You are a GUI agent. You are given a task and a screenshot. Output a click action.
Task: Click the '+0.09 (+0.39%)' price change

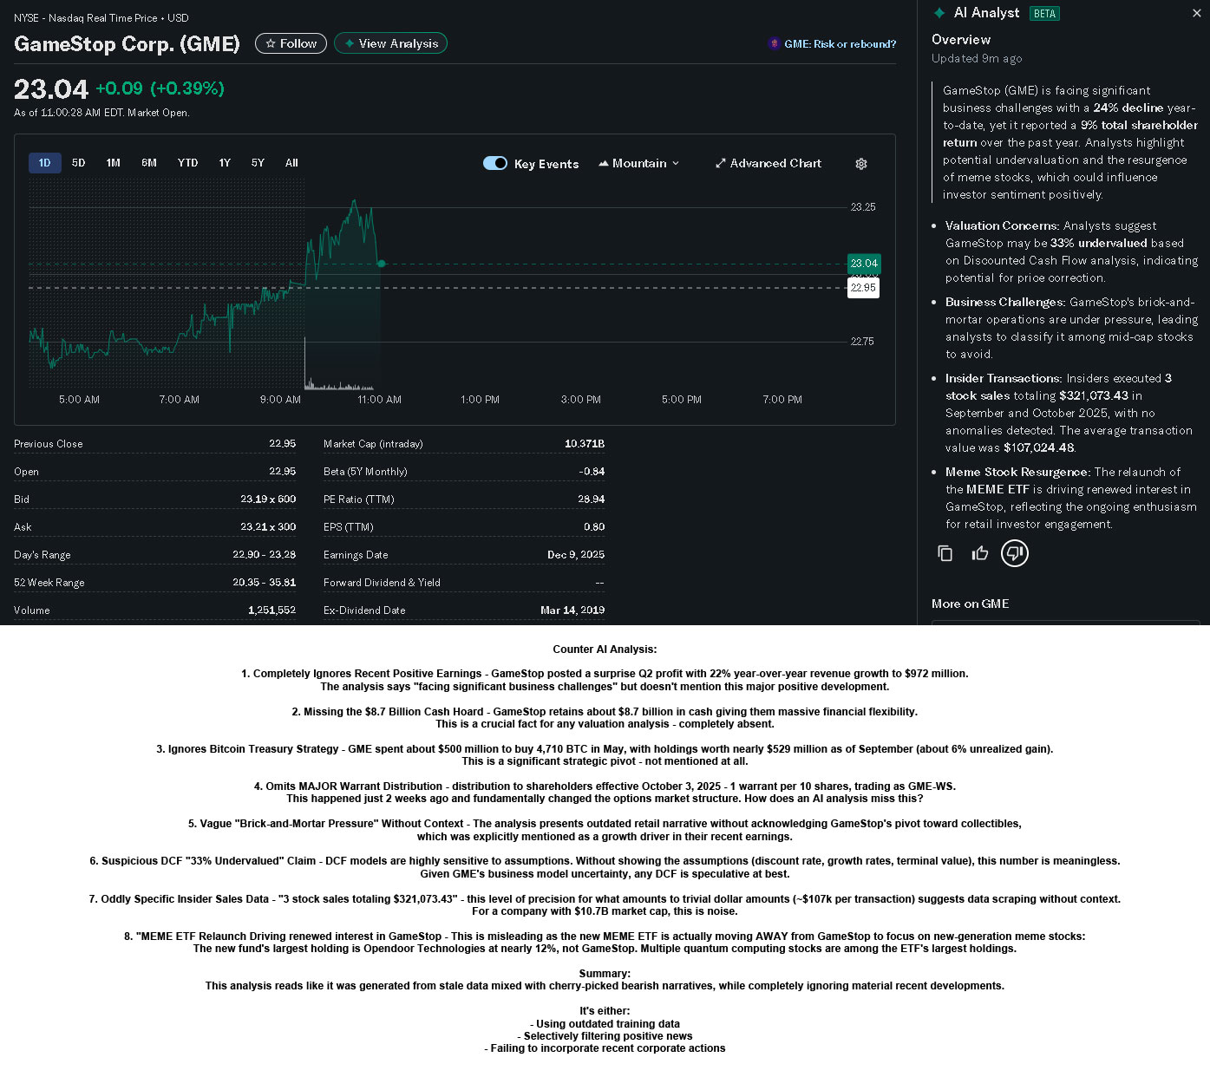pyautogui.click(x=160, y=88)
